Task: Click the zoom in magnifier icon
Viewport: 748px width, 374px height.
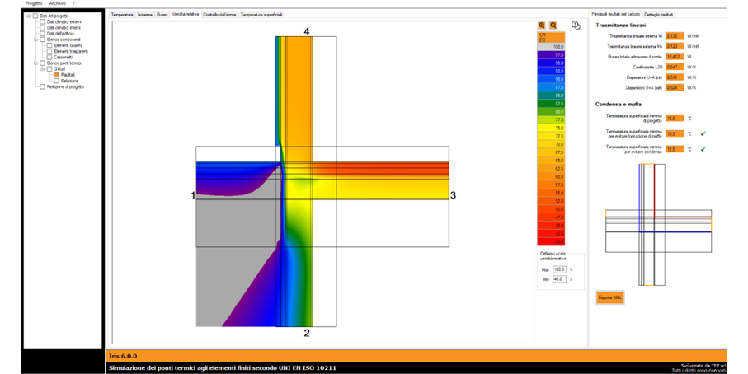Action: pyautogui.click(x=542, y=26)
